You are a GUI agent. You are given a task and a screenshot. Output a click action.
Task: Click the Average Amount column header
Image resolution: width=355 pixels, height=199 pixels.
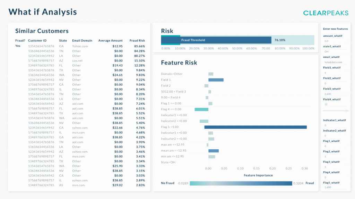point(110,40)
